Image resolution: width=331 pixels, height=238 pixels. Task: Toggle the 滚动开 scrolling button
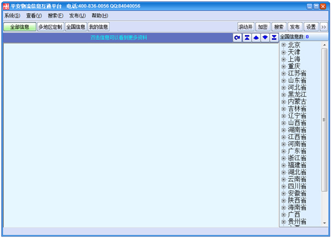coord(245,27)
